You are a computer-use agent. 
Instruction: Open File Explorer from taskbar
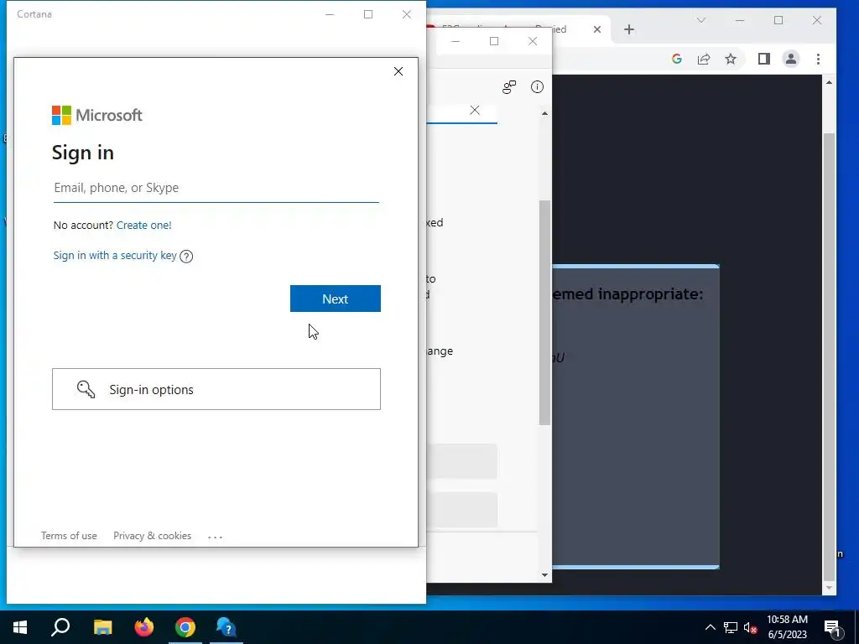click(102, 627)
